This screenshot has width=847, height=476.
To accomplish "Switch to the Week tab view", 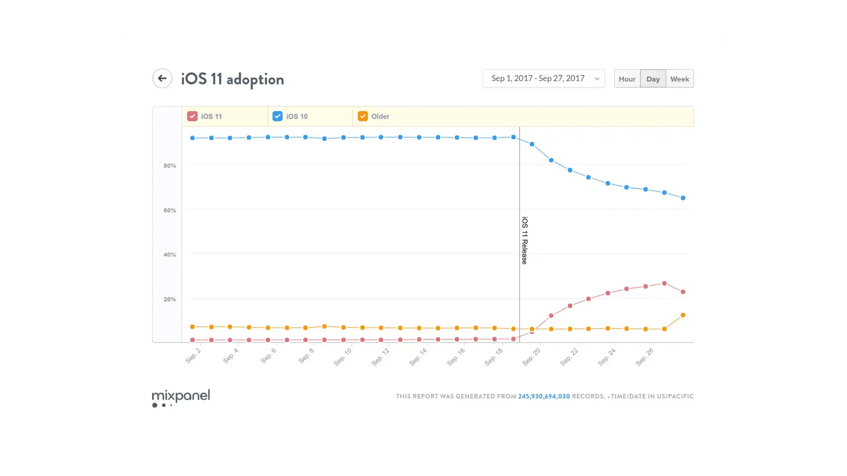I will coord(679,78).
